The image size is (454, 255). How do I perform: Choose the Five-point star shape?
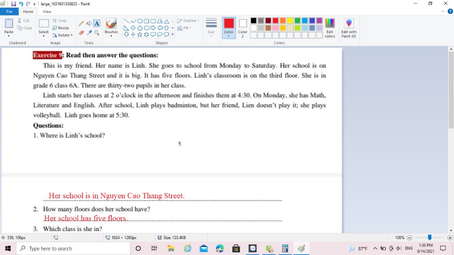pyautogui.click(x=140, y=35)
